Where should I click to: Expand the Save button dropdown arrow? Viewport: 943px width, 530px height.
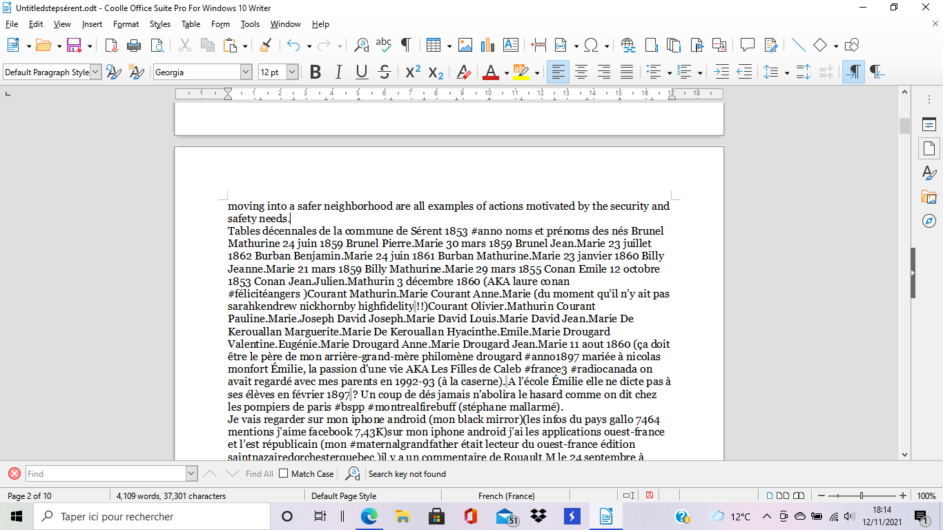(90, 46)
